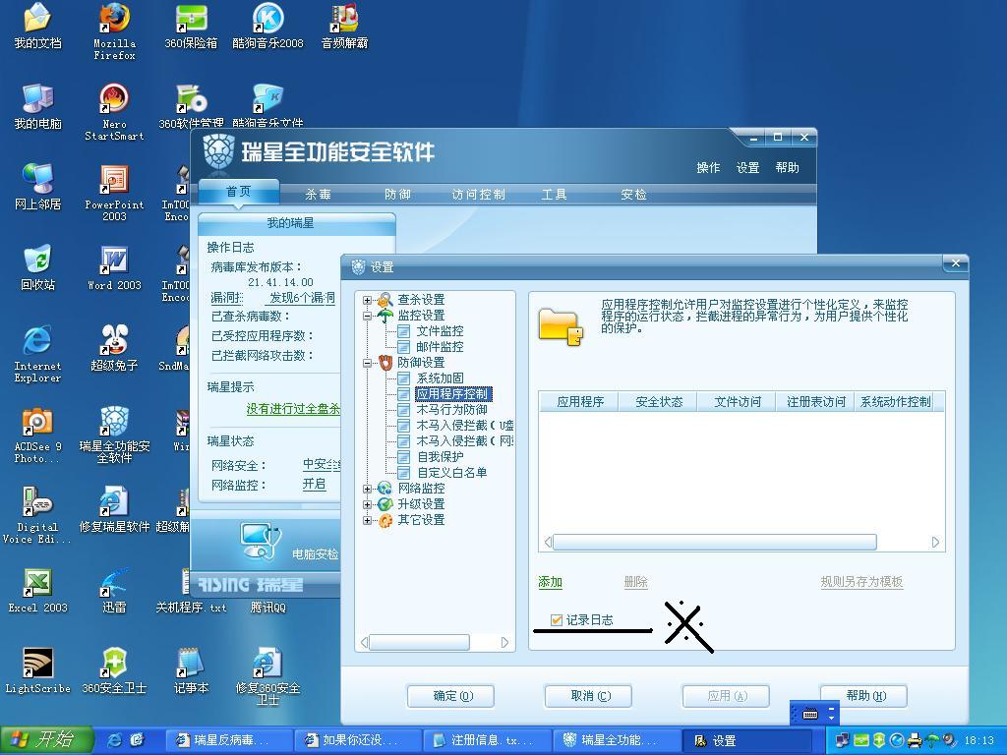Expand the 升级设置 tree node
This screenshot has width=1007, height=755.
coord(367,504)
